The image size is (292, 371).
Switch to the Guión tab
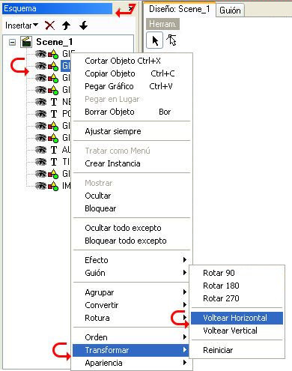[230, 10]
